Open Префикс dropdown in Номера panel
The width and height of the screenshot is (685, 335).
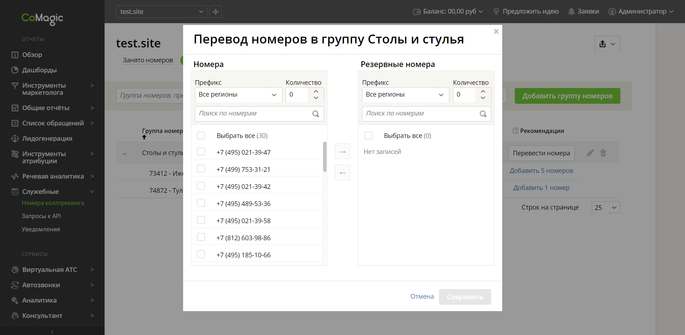238,95
